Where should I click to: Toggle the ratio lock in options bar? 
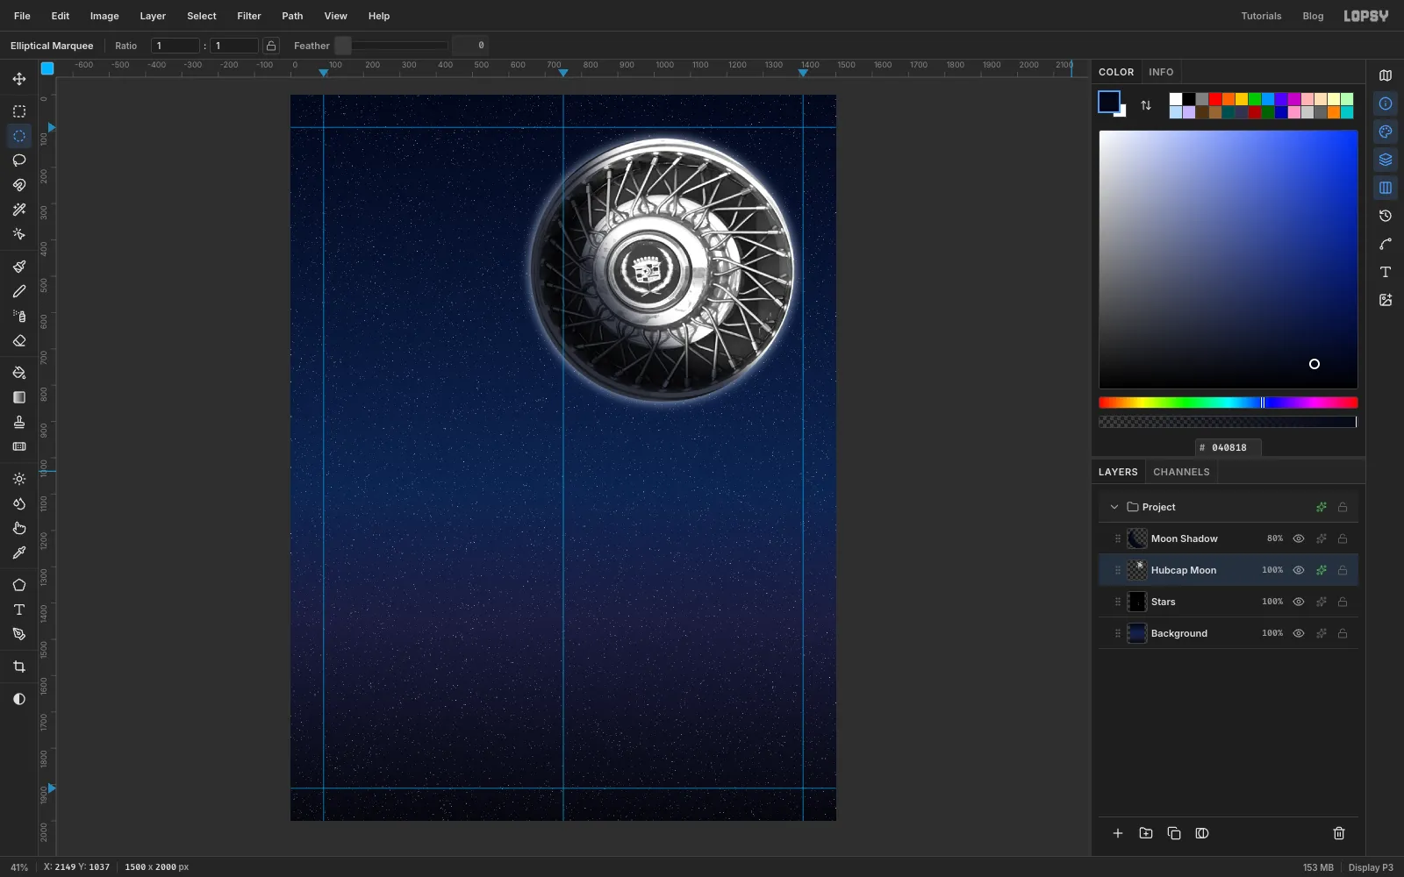point(271,46)
